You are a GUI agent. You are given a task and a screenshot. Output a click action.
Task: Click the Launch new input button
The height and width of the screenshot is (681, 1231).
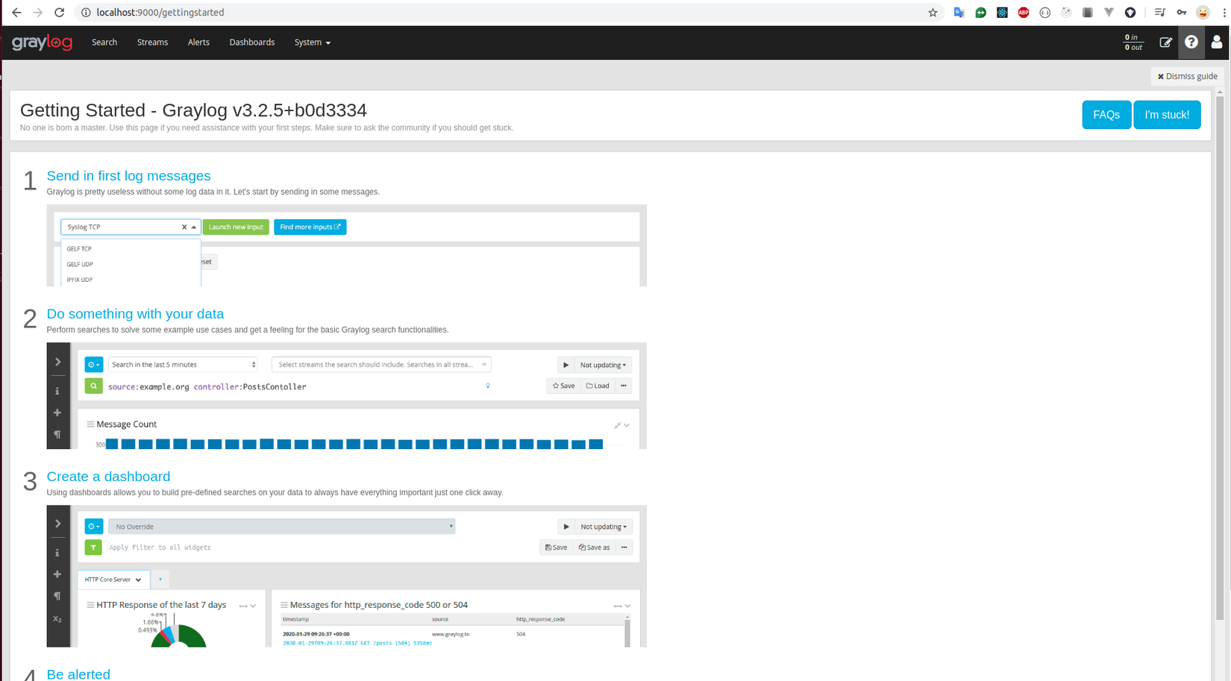[236, 227]
